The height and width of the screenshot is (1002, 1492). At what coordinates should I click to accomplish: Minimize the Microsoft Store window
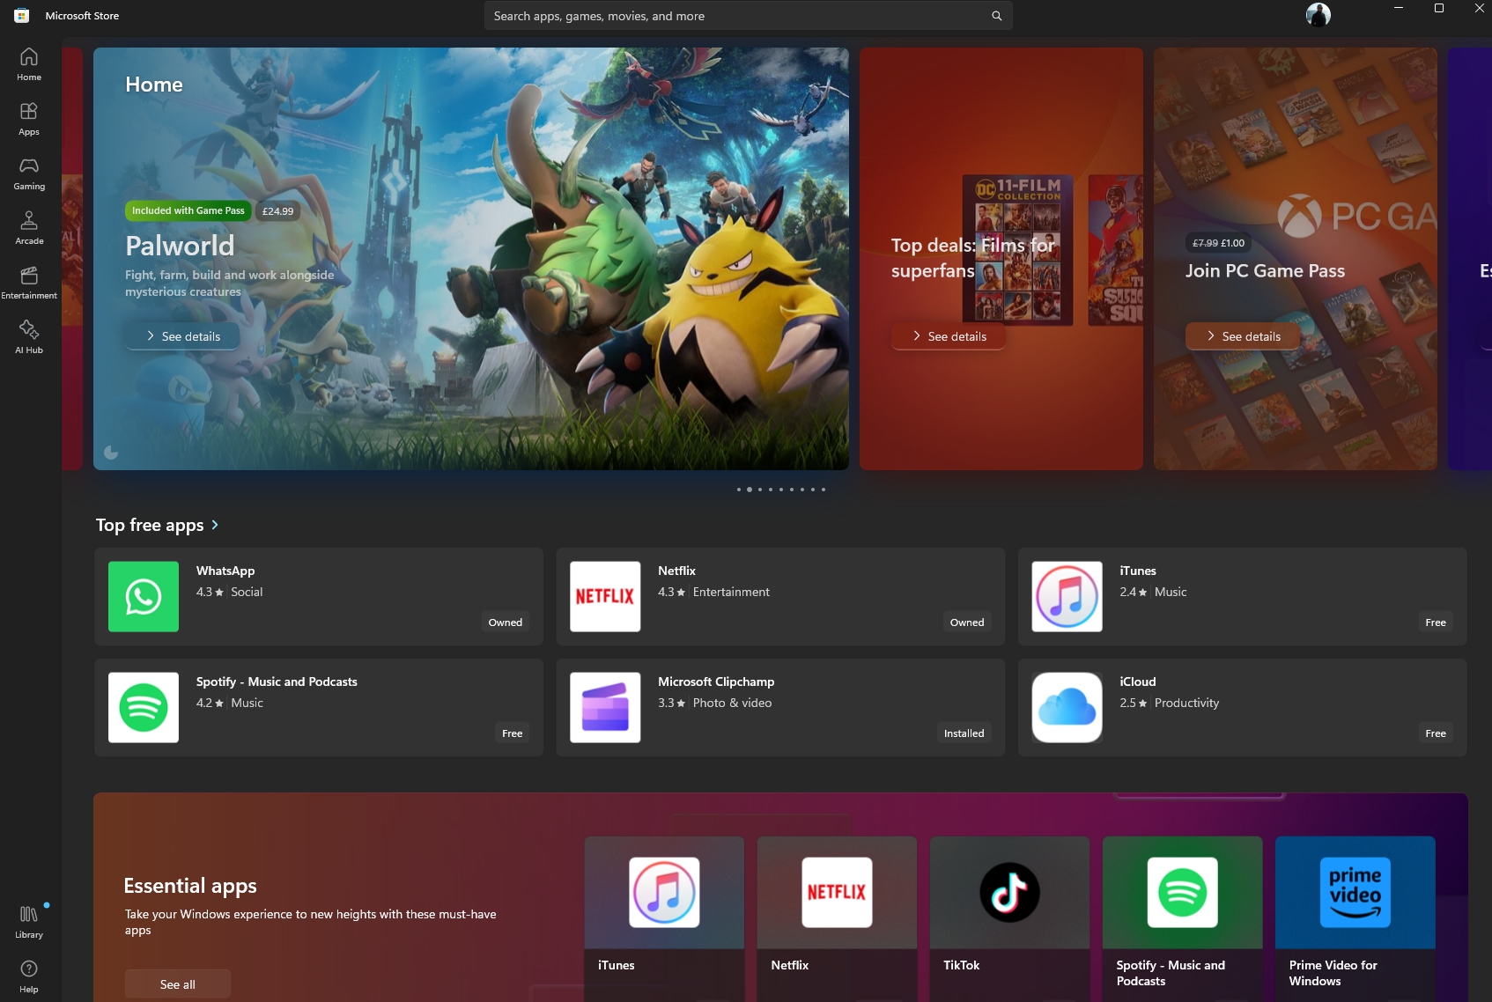(1399, 8)
